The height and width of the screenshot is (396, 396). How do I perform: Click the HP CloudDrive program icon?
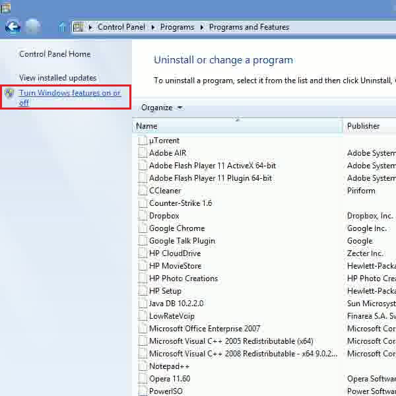143,253
